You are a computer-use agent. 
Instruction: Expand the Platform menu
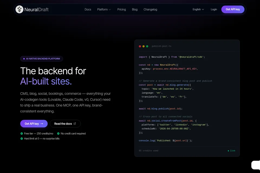click(104, 9)
